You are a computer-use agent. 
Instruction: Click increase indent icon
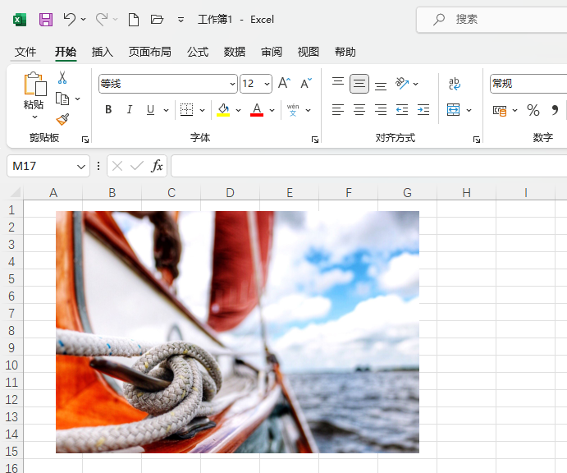click(x=423, y=110)
